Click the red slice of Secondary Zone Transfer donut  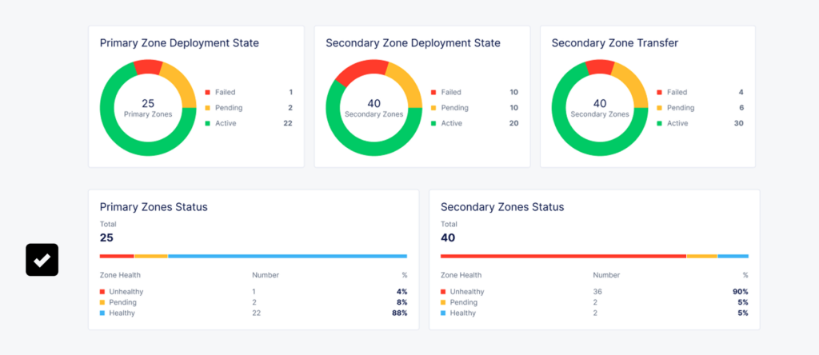point(600,67)
